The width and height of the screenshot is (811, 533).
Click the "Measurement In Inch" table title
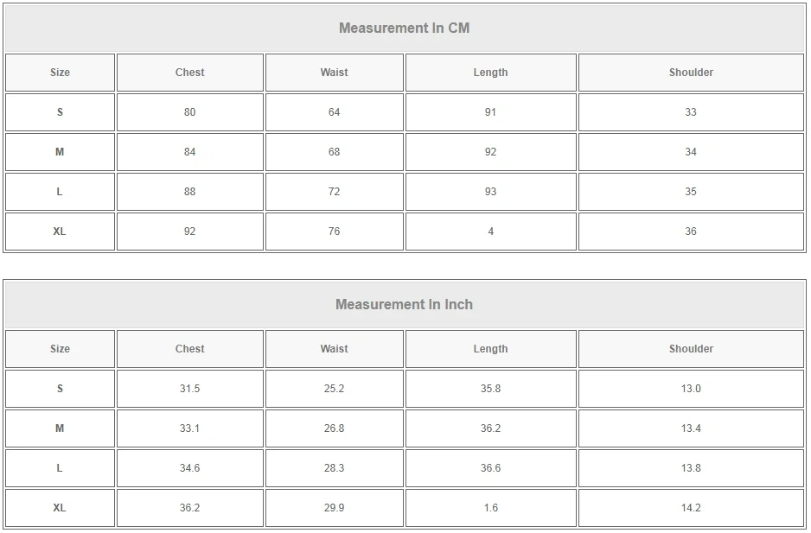coord(404,304)
